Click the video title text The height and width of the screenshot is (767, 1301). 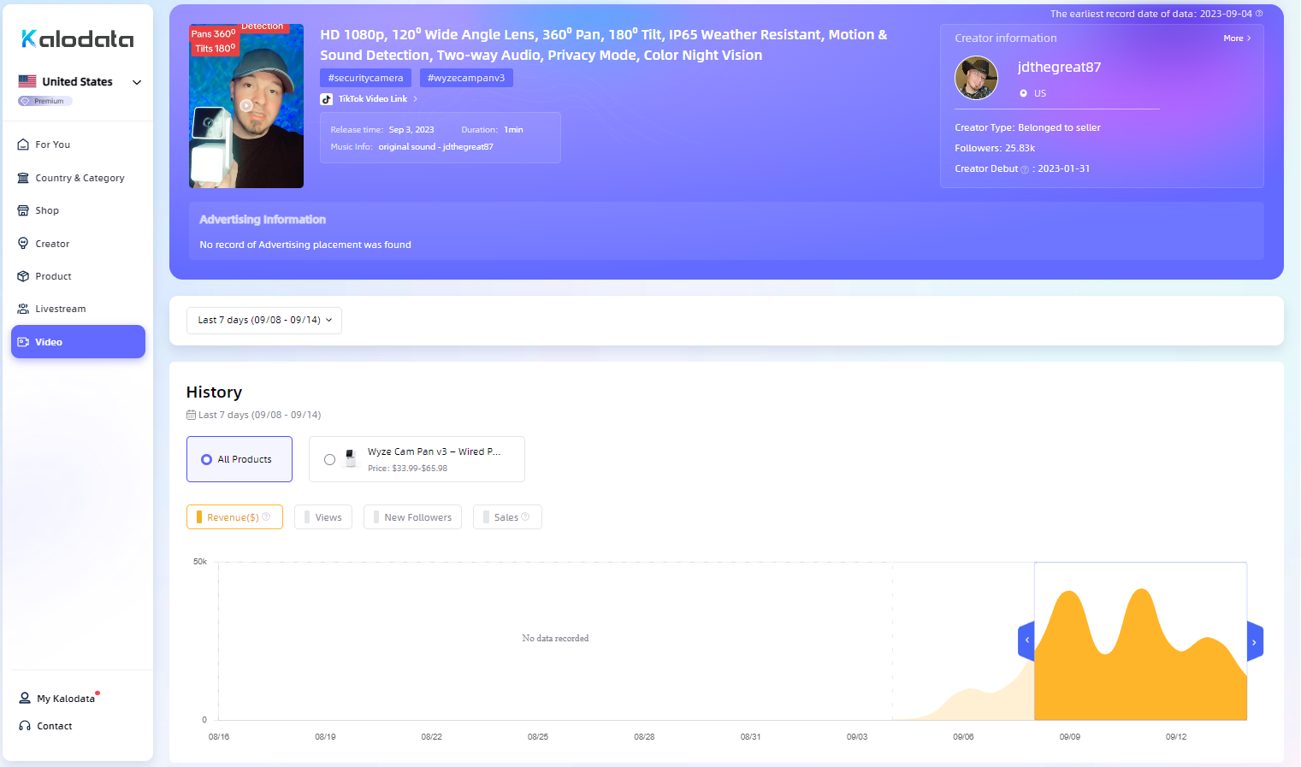[x=604, y=44]
